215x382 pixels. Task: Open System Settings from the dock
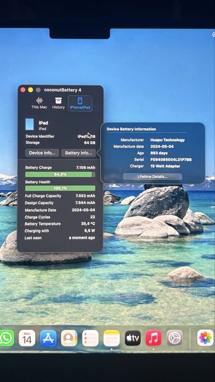[175, 338]
